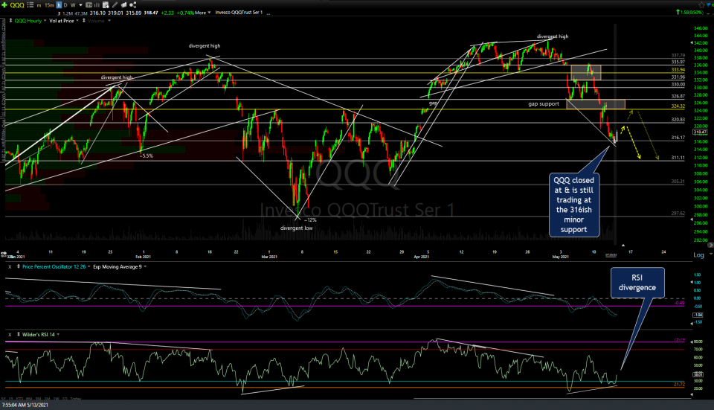Click move arrows beside Price Percent Oscillator
The width and height of the screenshot is (714, 410).
19,267
